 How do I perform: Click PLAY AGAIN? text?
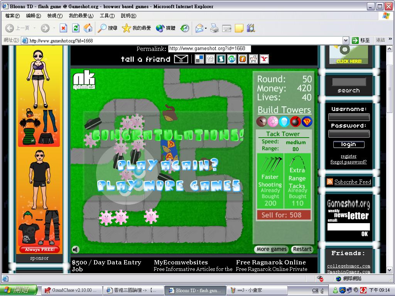point(168,166)
